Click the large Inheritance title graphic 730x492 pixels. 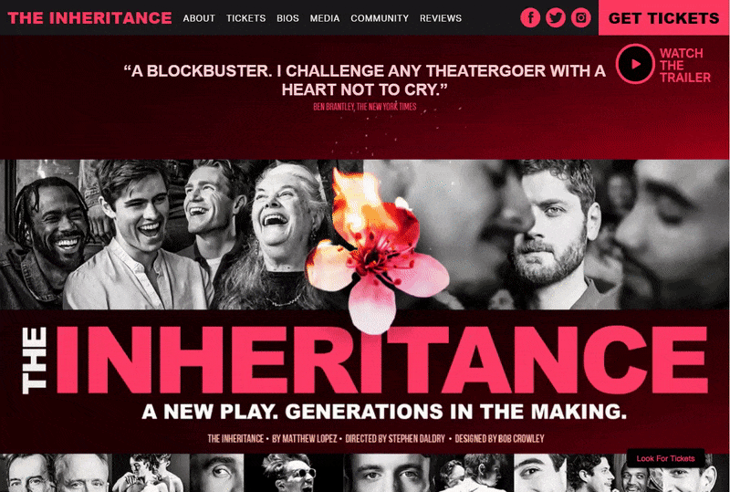[x=364, y=361]
